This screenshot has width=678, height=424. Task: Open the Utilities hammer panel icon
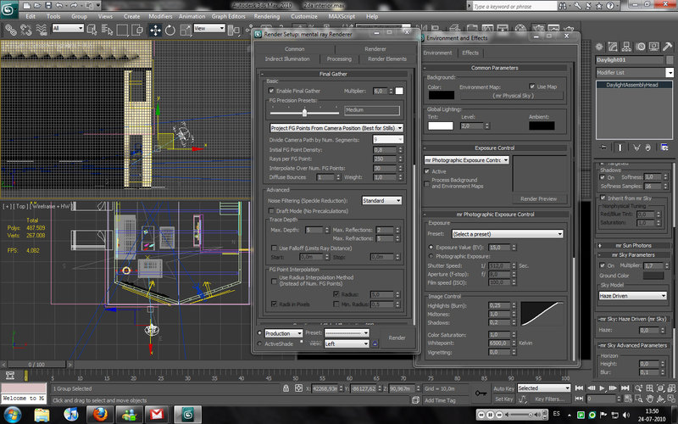669,47
